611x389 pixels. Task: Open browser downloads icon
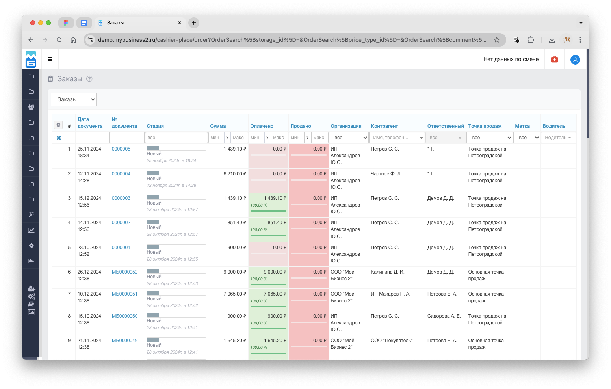[552, 40]
